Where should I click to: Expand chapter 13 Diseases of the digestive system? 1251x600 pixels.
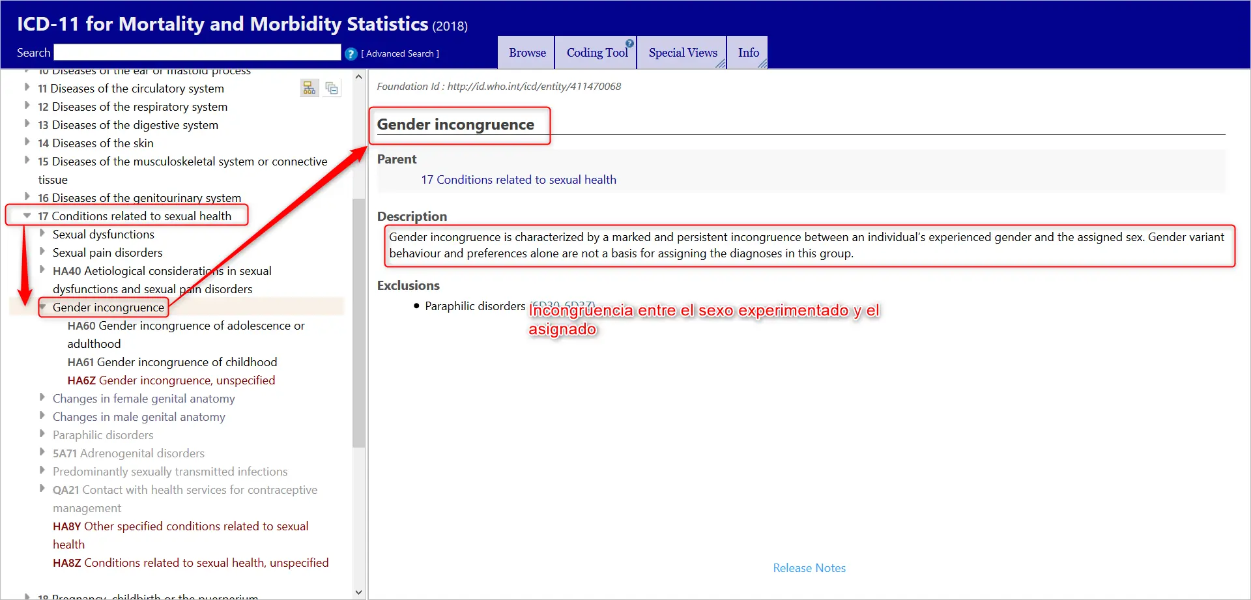(x=27, y=124)
